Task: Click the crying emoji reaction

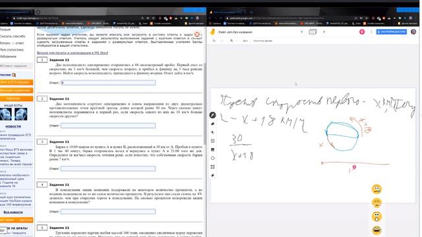Action: pos(377,189)
